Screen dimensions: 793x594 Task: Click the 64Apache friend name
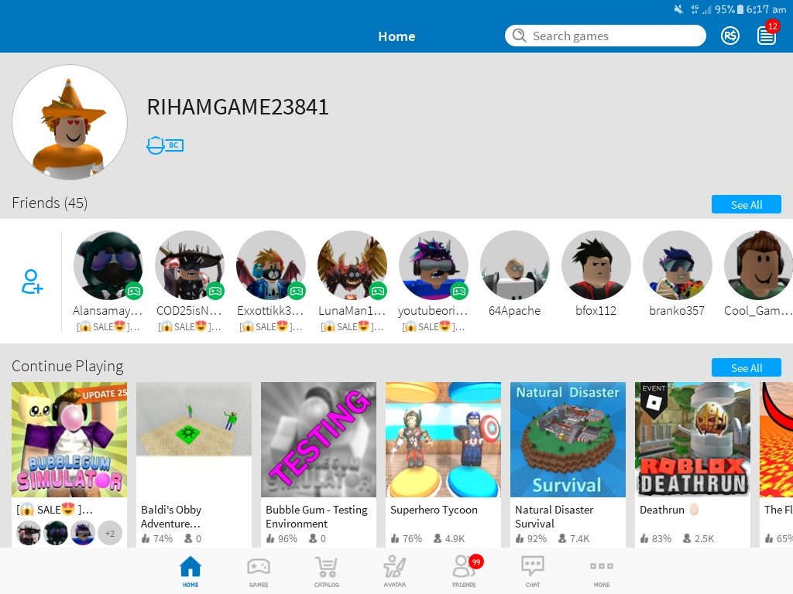(x=515, y=311)
